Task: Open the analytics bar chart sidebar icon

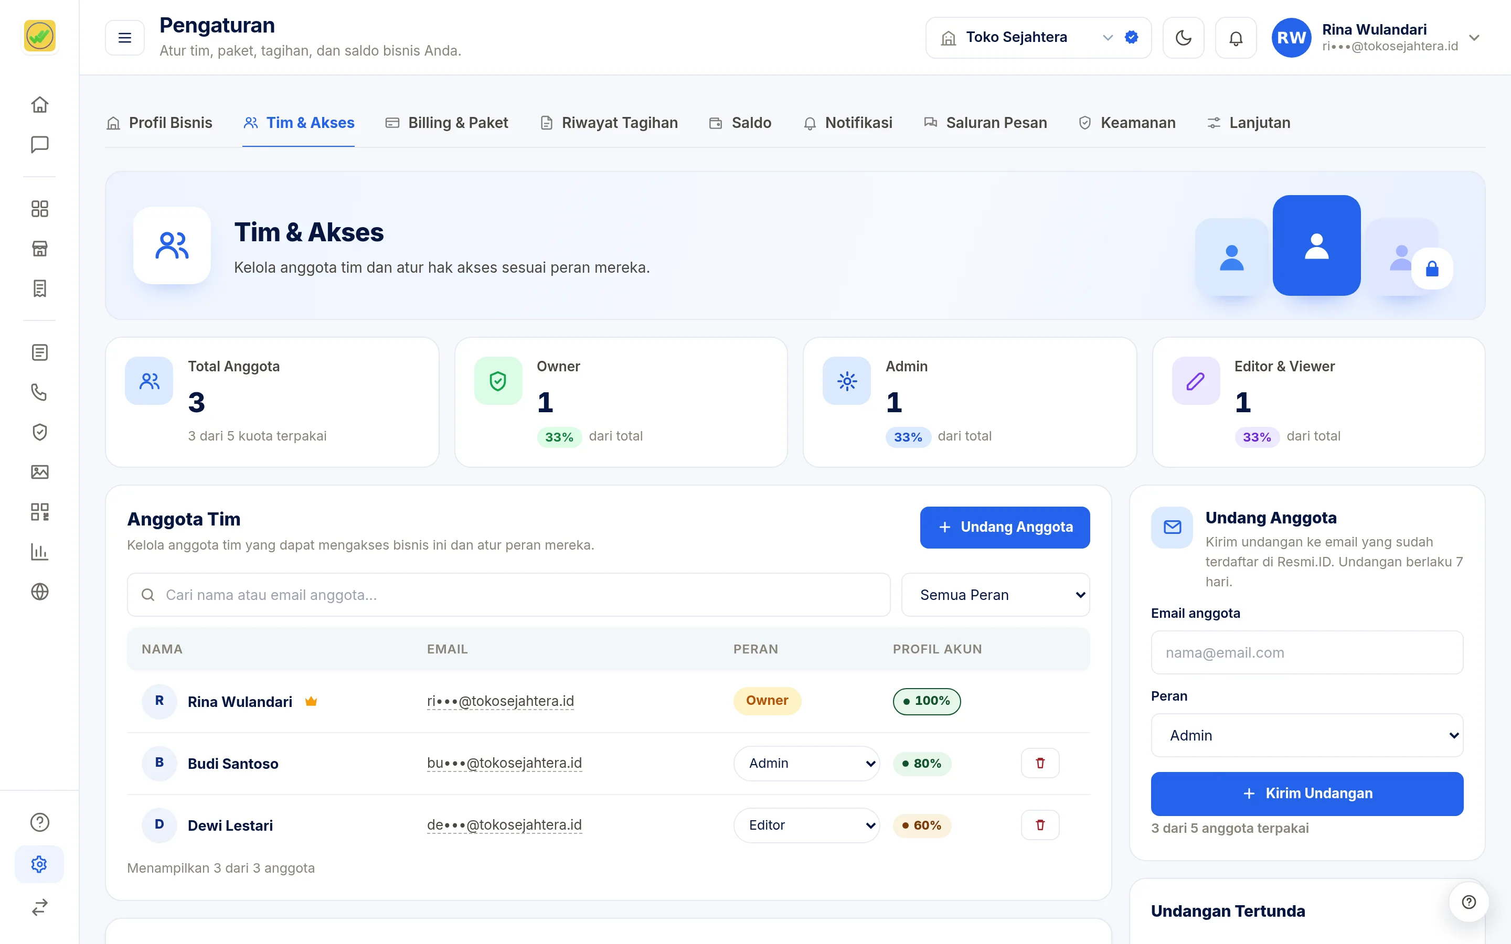Action: point(39,551)
